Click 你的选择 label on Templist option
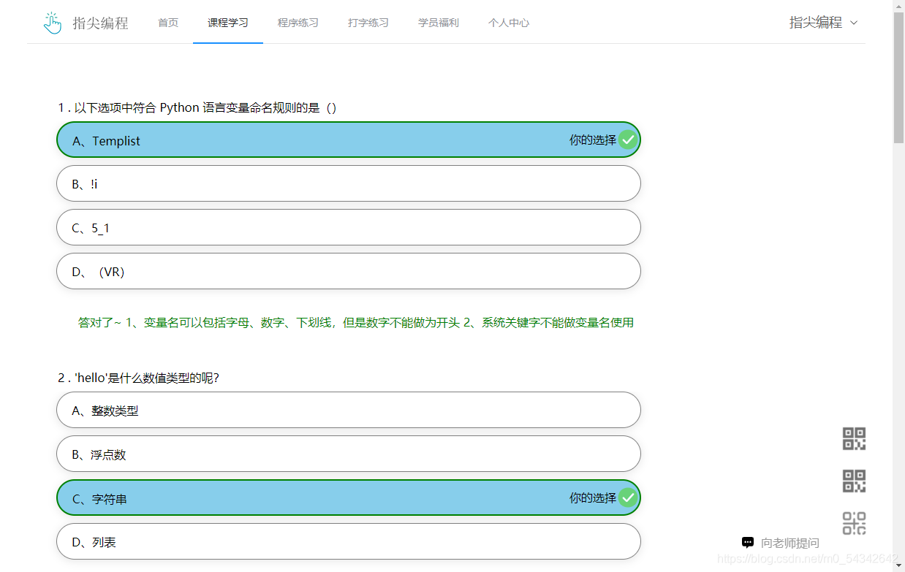The width and height of the screenshot is (905, 572). click(x=593, y=140)
